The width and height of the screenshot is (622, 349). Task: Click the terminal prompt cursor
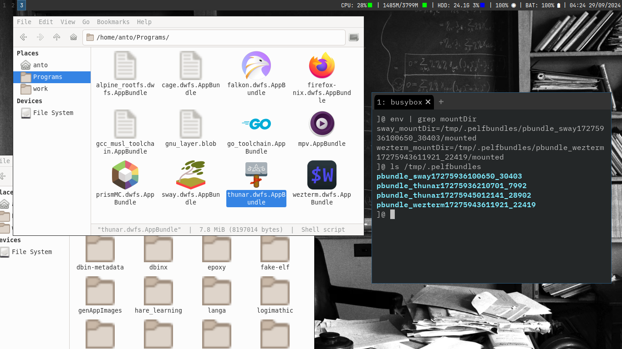(393, 214)
